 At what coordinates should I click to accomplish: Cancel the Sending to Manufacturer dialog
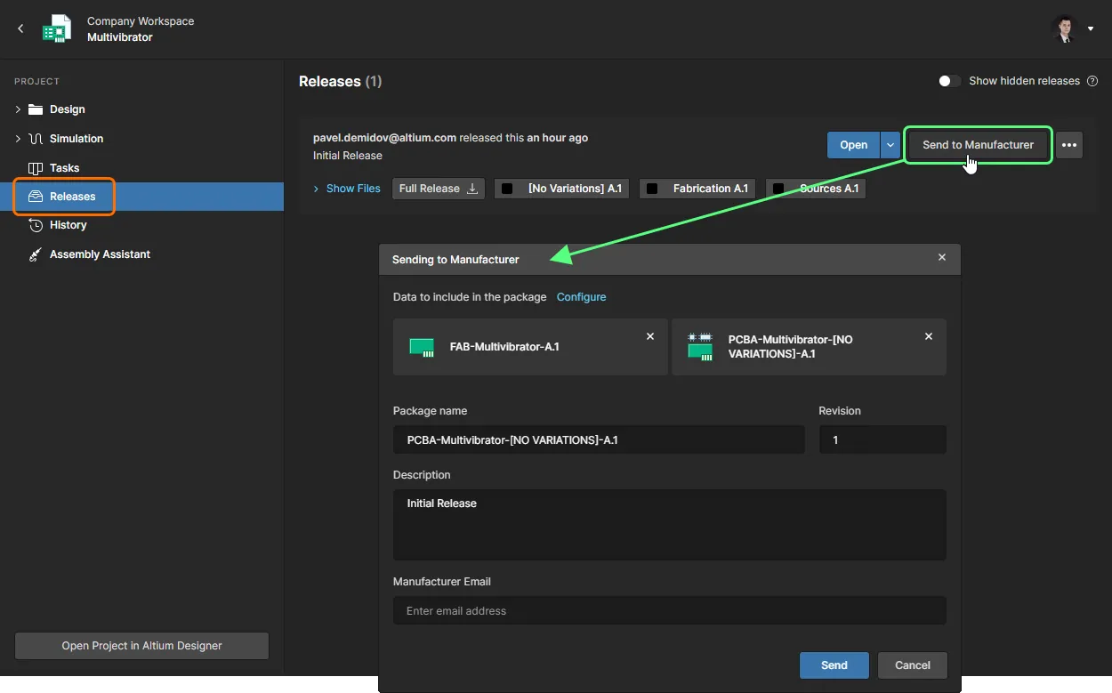coord(913,665)
